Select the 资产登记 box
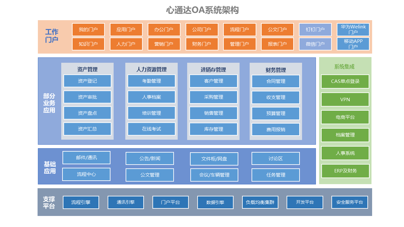This screenshot has width=404, height=227. [x=87, y=81]
